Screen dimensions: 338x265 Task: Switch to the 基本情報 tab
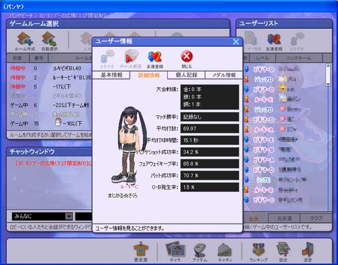(x=111, y=75)
